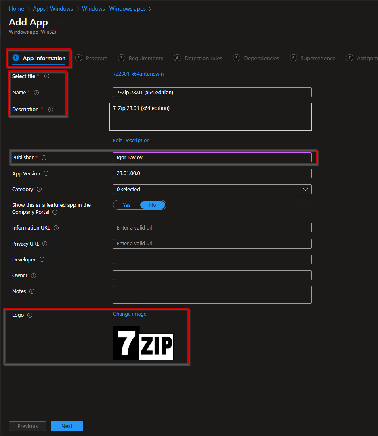Click the Developer input field
378x436 pixels.
[x=212, y=259]
